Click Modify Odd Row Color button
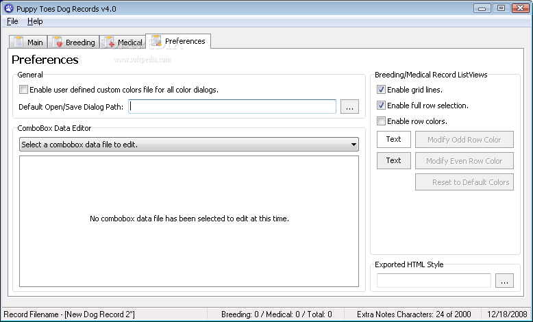 [x=464, y=139]
